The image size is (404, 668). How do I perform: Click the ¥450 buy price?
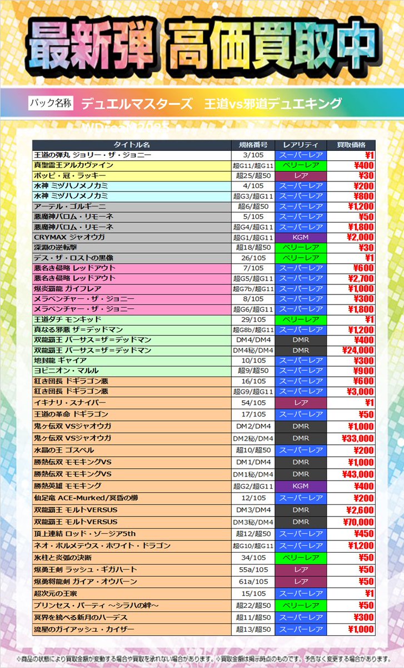tap(363, 534)
